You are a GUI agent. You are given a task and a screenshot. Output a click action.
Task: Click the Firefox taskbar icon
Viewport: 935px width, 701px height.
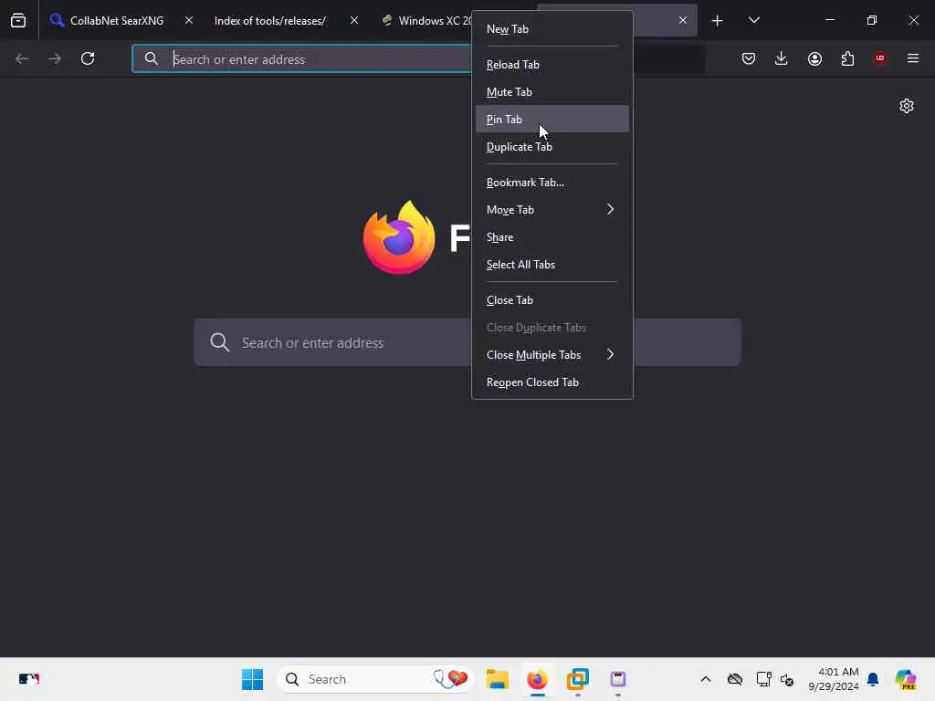[537, 679]
